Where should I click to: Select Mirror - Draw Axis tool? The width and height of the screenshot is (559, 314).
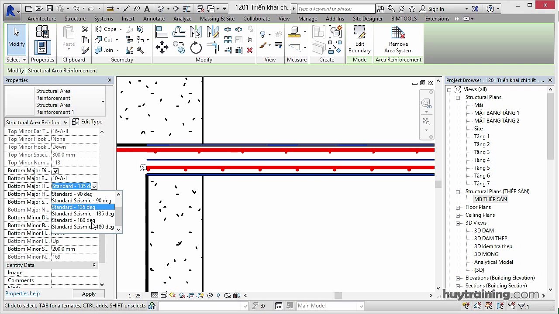[x=213, y=32]
